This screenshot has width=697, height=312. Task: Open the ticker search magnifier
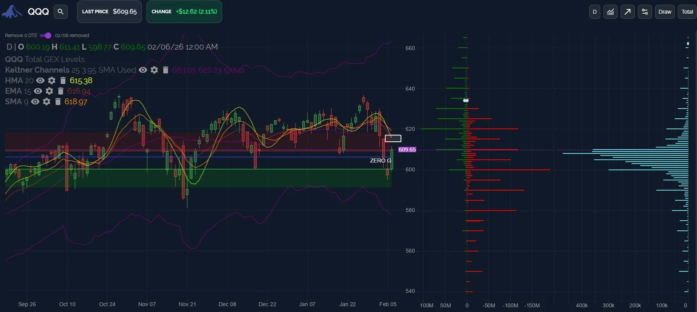pos(60,12)
